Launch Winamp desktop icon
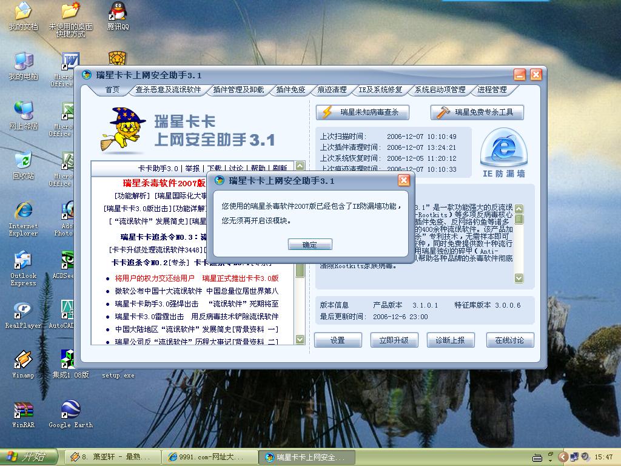The image size is (621, 466). (x=24, y=365)
